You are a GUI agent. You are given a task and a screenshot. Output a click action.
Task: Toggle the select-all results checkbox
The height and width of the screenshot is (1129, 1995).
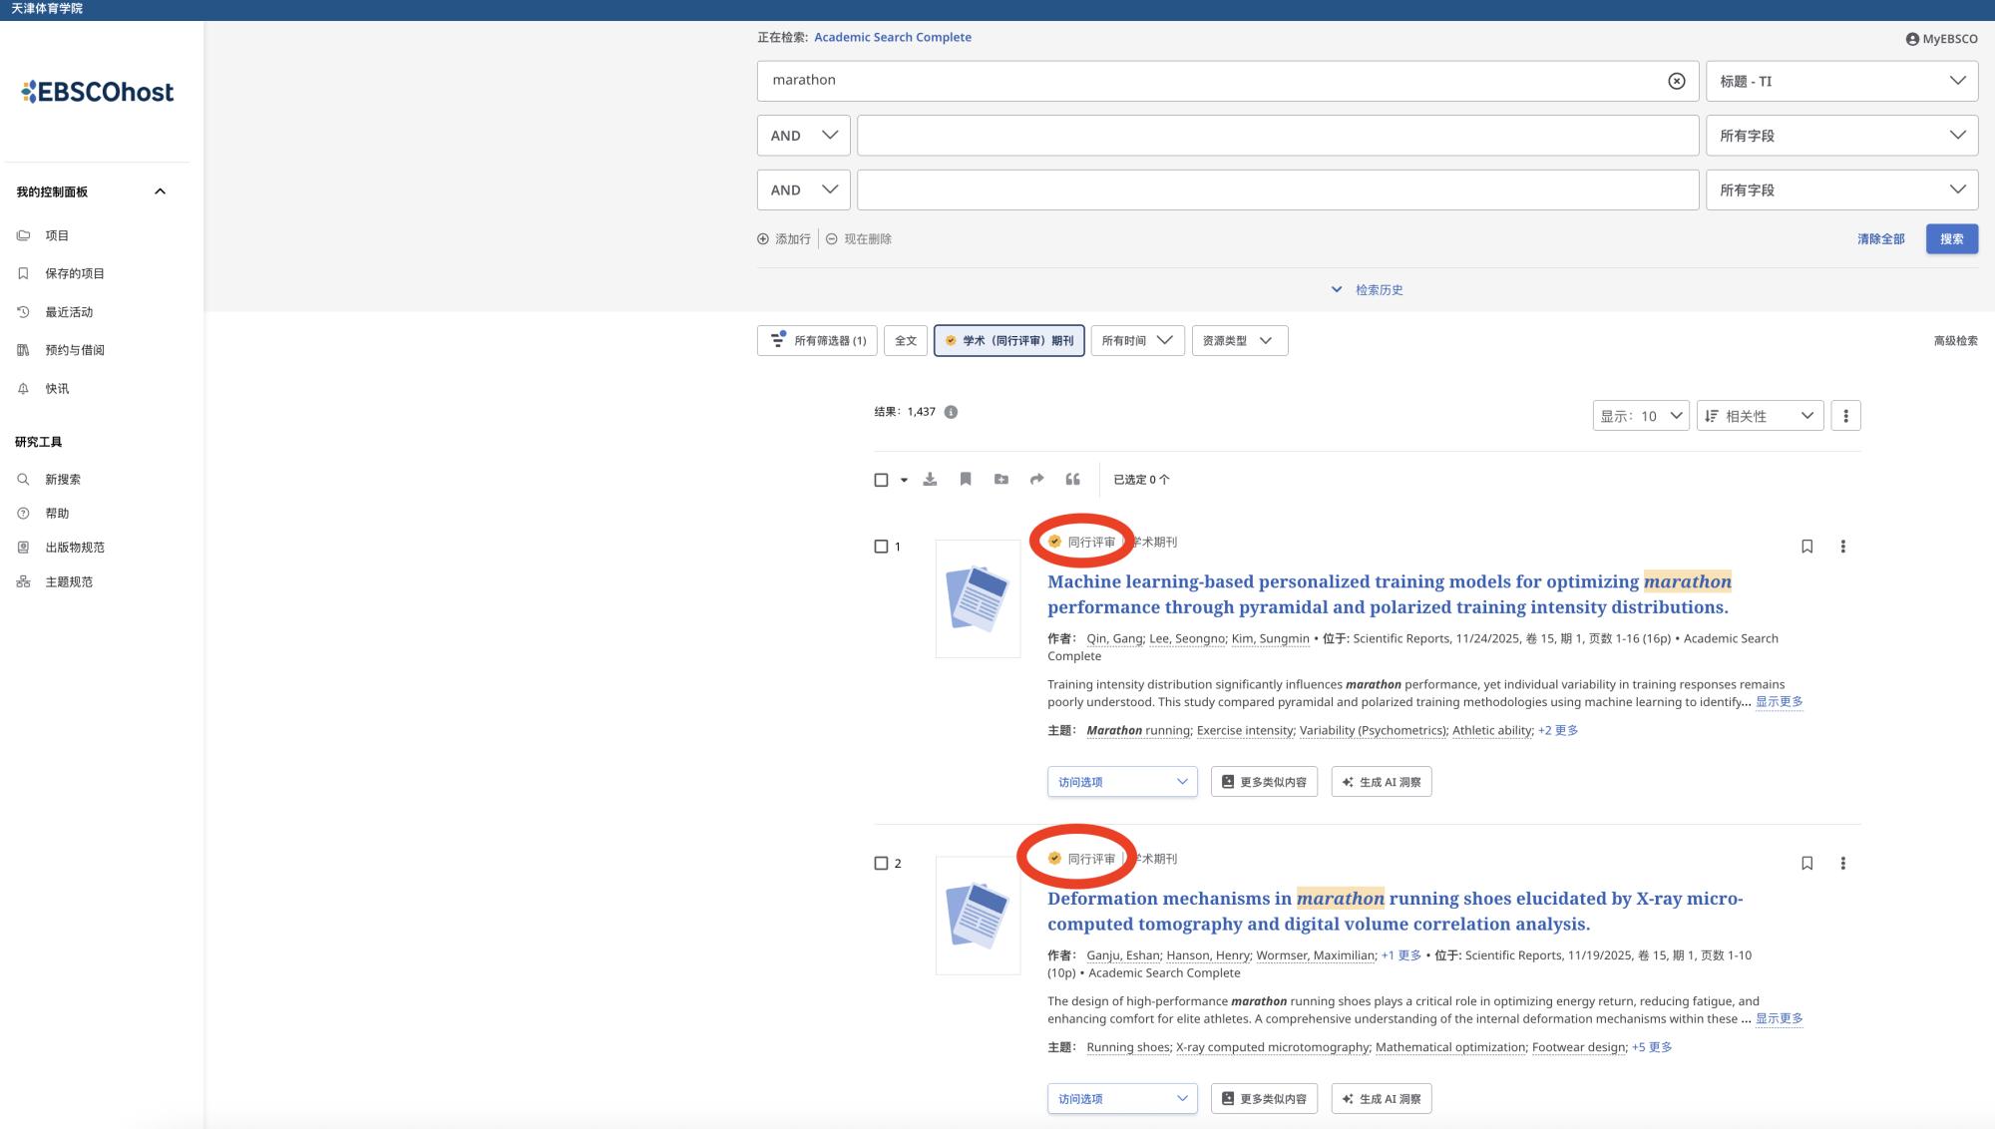[881, 480]
